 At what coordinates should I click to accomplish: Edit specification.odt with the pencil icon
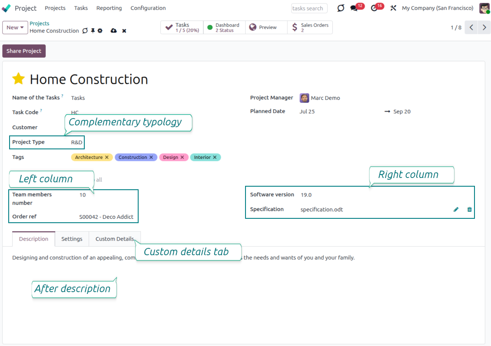456,209
